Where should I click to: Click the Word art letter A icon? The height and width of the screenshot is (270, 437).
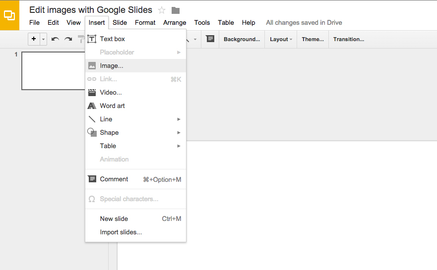click(92, 106)
